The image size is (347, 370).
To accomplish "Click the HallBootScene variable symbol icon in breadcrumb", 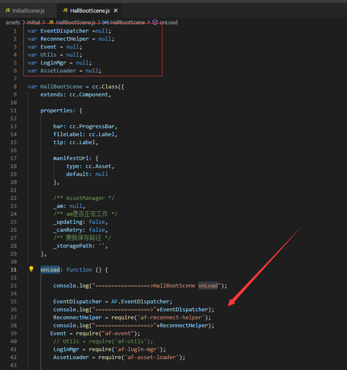I will [x=105, y=22].
